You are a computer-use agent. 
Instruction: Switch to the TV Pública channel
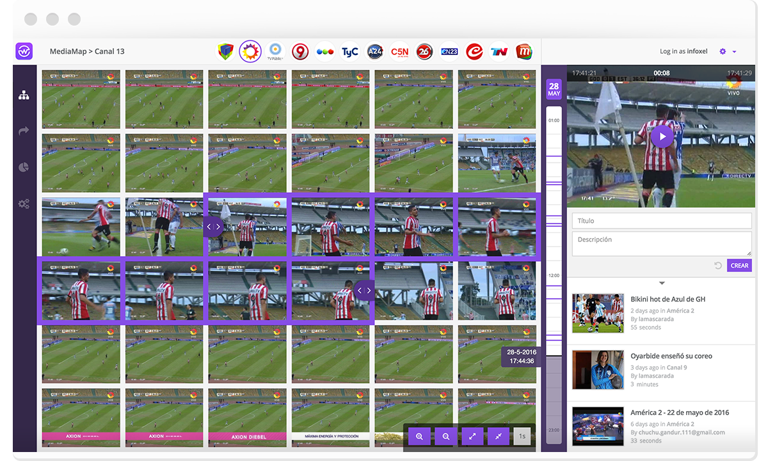point(275,51)
